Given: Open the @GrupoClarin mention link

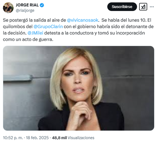Looking at the screenshot, I should [48, 27].
